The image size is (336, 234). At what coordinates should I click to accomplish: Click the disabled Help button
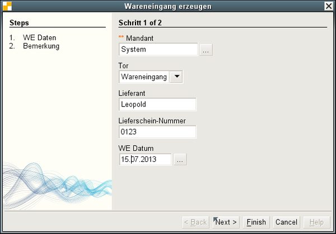click(x=317, y=222)
